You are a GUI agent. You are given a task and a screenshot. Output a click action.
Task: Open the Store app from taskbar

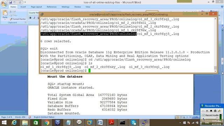coord(36,122)
